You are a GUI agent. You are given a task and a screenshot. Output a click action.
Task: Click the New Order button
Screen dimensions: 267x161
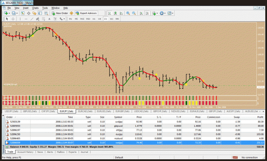[60, 13]
